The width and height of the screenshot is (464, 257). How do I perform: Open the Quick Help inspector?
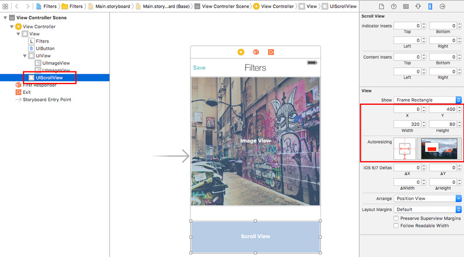(x=394, y=6)
